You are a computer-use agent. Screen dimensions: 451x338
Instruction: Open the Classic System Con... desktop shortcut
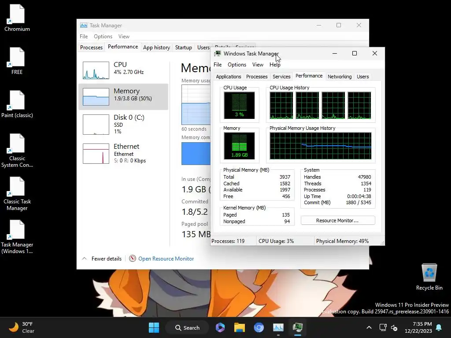click(x=17, y=151)
